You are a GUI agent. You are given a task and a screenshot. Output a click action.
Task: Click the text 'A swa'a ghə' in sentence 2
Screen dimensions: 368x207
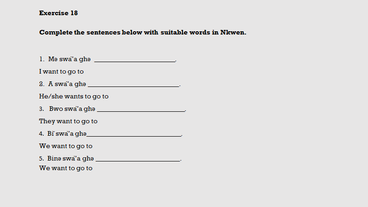[x=67, y=84]
